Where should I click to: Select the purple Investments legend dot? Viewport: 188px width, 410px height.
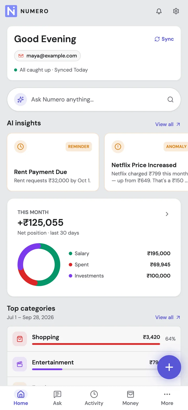(70, 276)
